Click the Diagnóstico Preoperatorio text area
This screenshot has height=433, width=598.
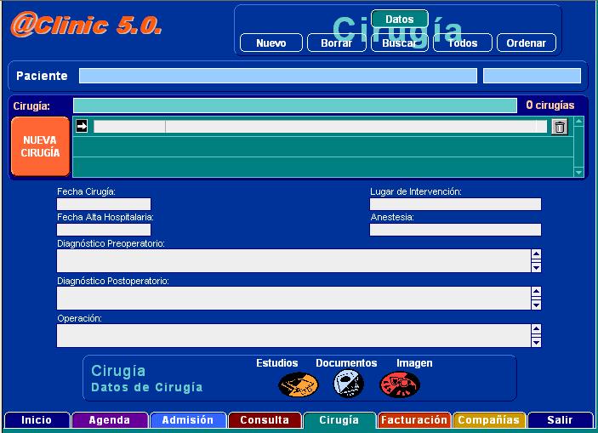tap(293, 261)
